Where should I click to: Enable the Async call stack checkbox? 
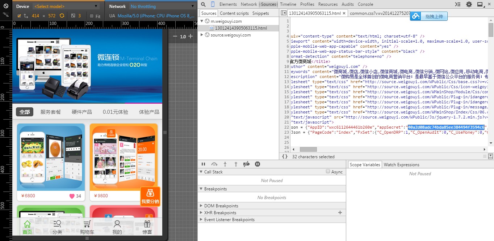tap(328, 172)
